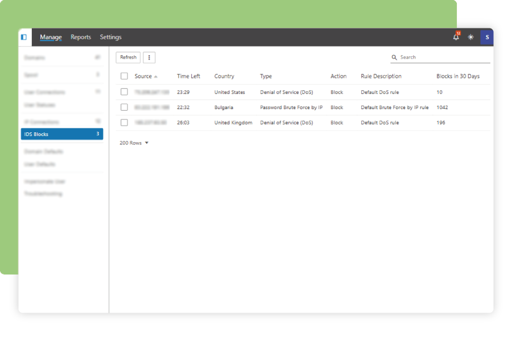Click the blocks count 196

[x=441, y=123]
